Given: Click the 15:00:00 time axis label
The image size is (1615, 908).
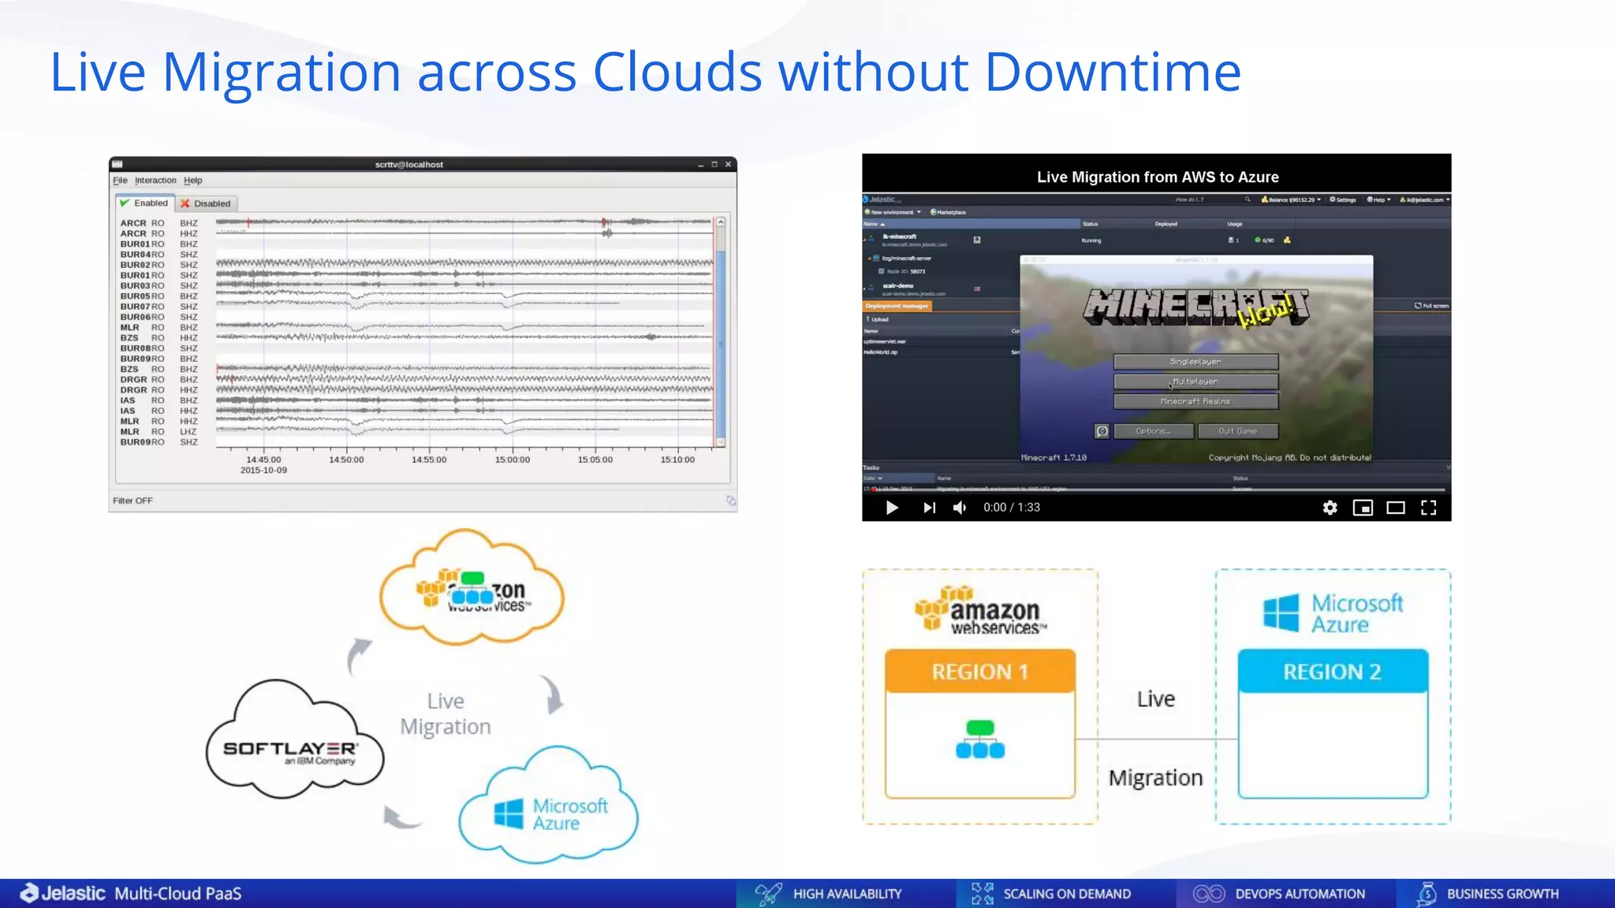Looking at the screenshot, I should 513,460.
